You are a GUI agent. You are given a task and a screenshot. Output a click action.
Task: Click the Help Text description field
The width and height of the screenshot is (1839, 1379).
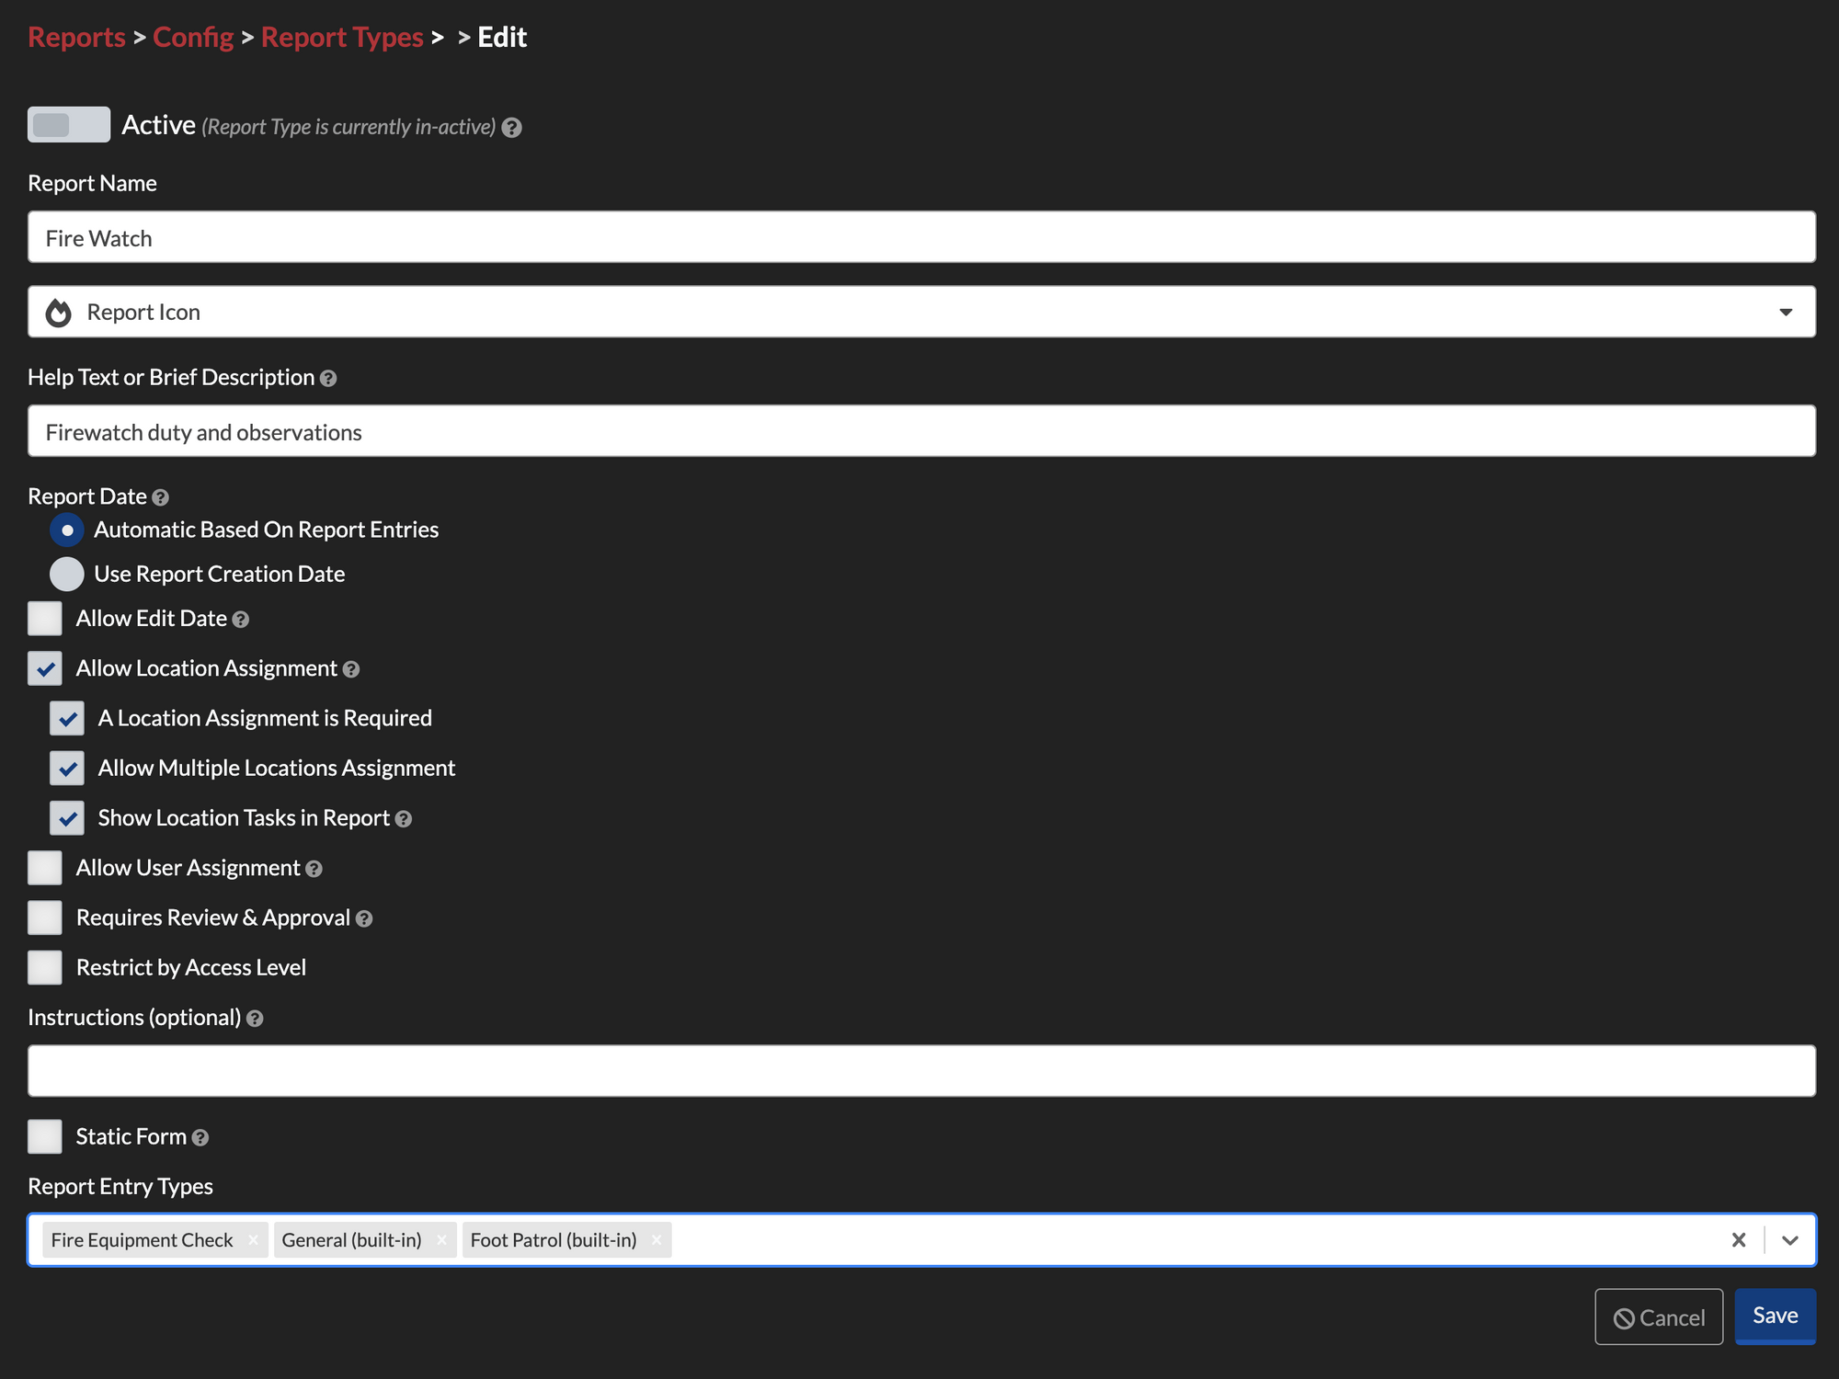[921, 431]
